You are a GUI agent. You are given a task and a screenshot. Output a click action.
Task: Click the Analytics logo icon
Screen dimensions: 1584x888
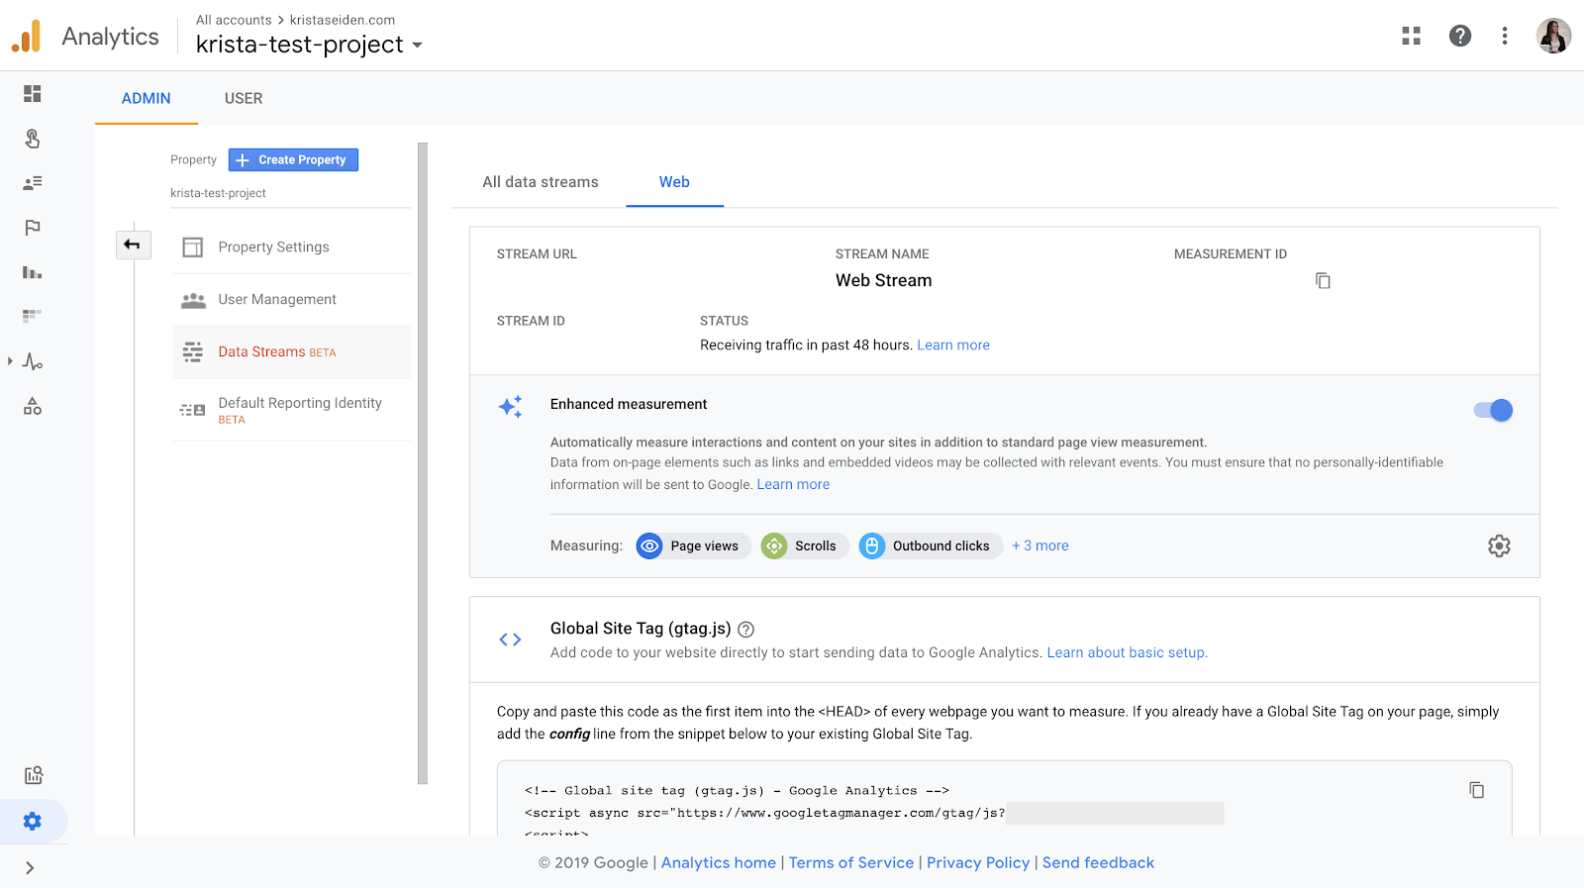[27, 37]
